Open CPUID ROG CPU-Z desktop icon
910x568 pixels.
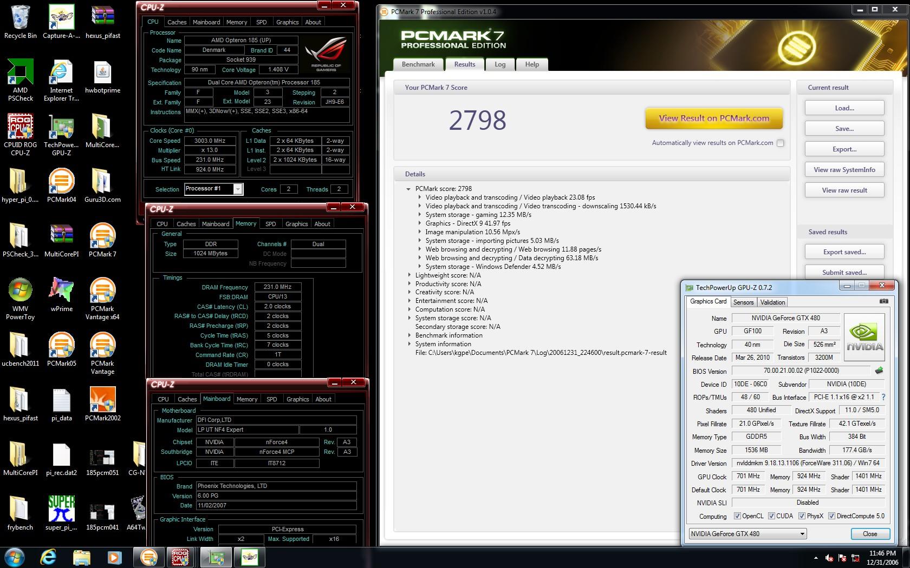20,134
